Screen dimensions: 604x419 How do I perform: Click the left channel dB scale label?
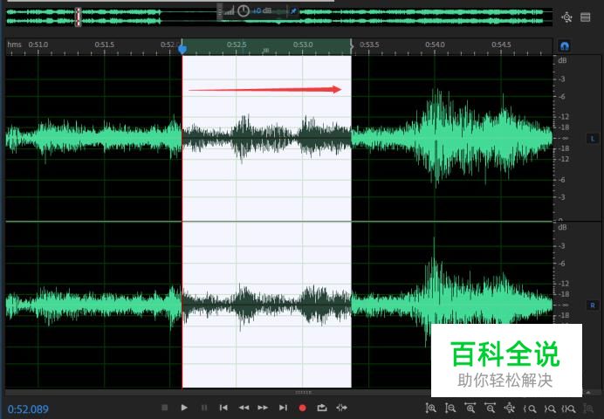click(x=562, y=60)
